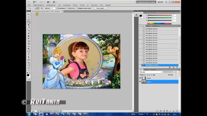Open the tool preset picker arrow in the options bar
207x116 pixels.
(32, 8)
